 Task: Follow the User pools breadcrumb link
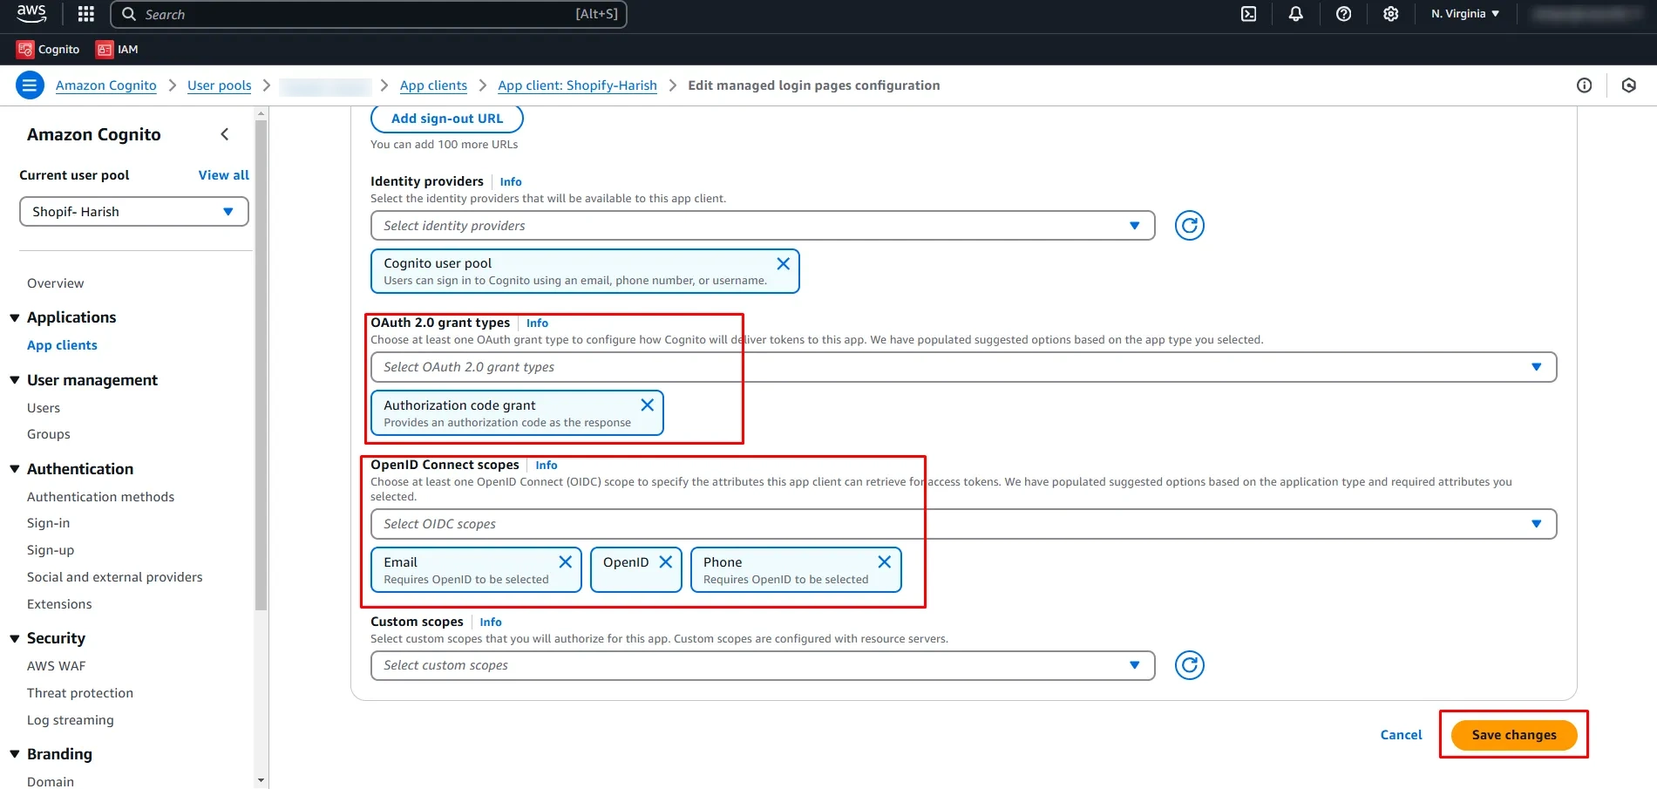[219, 85]
